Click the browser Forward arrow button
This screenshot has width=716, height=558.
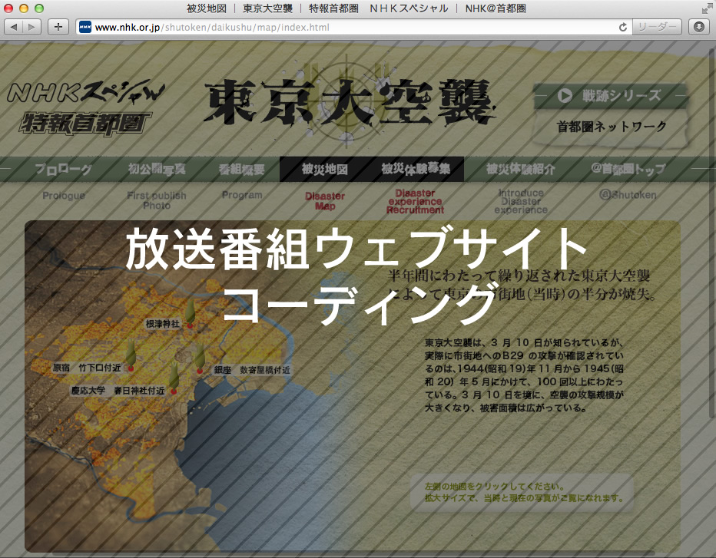point(32,27)
